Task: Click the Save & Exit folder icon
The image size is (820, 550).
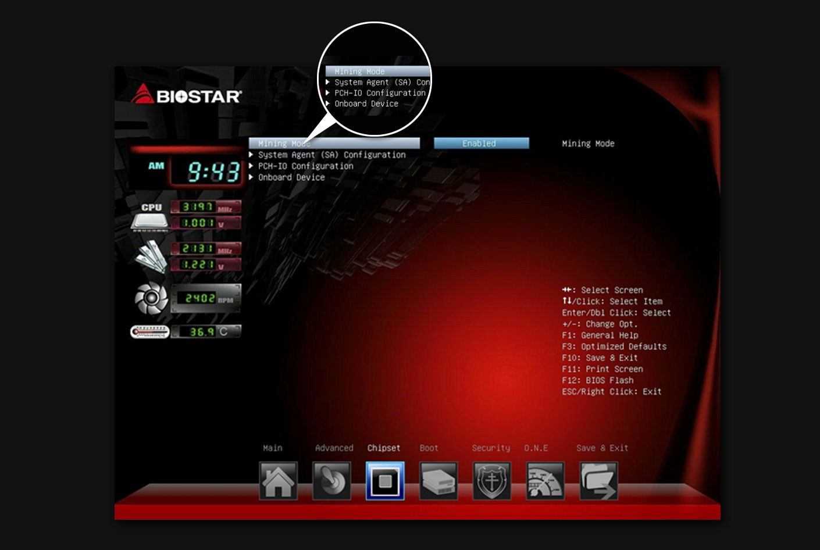Action: [x=598, y=481]
